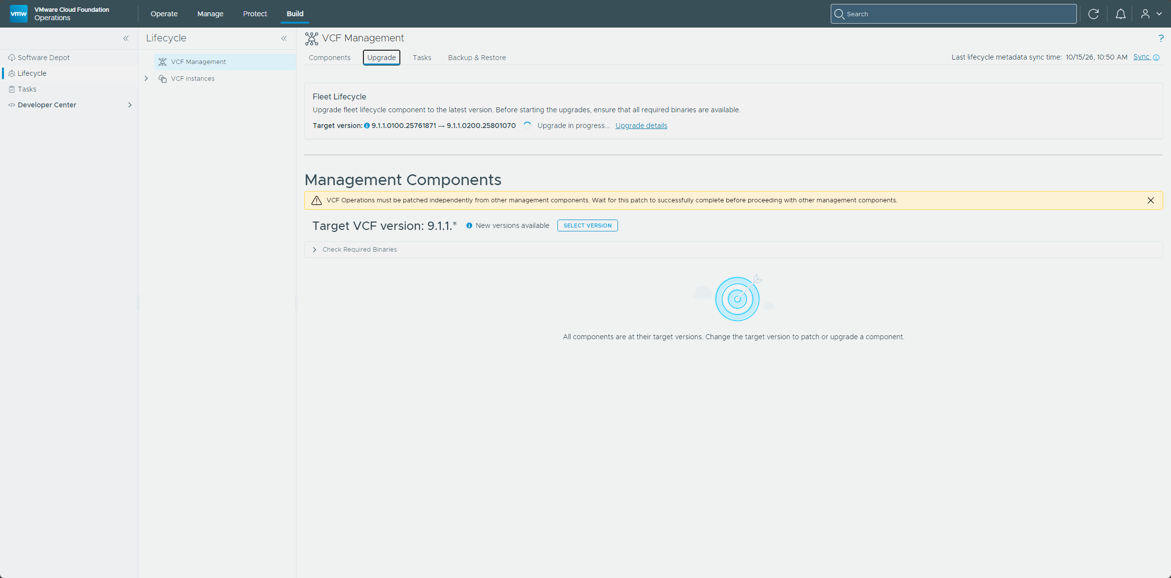Switch to the Components tab
The image size is (1171, 578).
click(x=329, y=58)
